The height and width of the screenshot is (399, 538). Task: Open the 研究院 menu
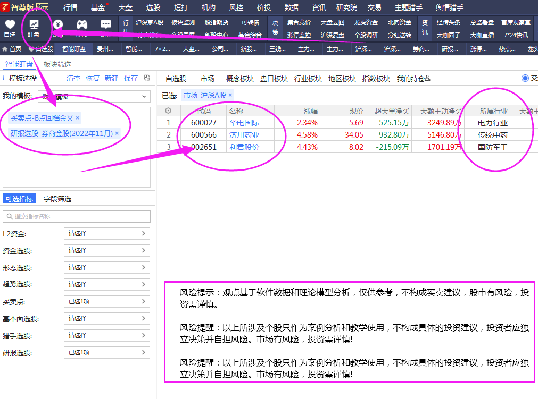[346, 7]
